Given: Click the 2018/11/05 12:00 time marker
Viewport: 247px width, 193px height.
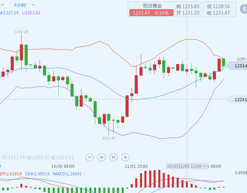Looking at the screenshot, I should pyautogui.click(x=184, y=166).
